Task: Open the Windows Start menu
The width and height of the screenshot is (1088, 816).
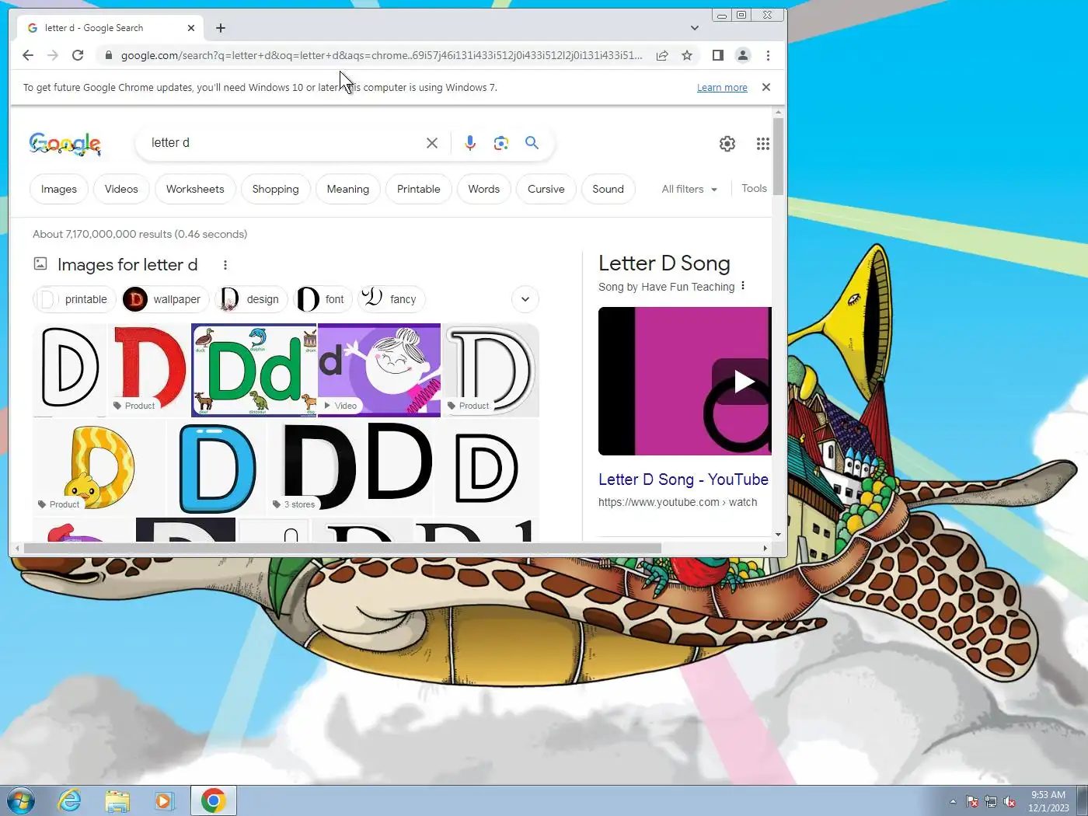Action: (20, 800)
